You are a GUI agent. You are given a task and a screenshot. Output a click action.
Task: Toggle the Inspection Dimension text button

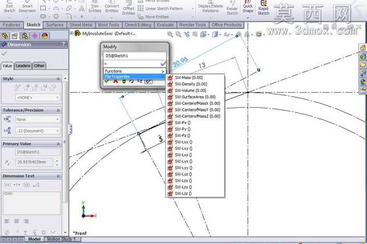(x=27, y=185)
